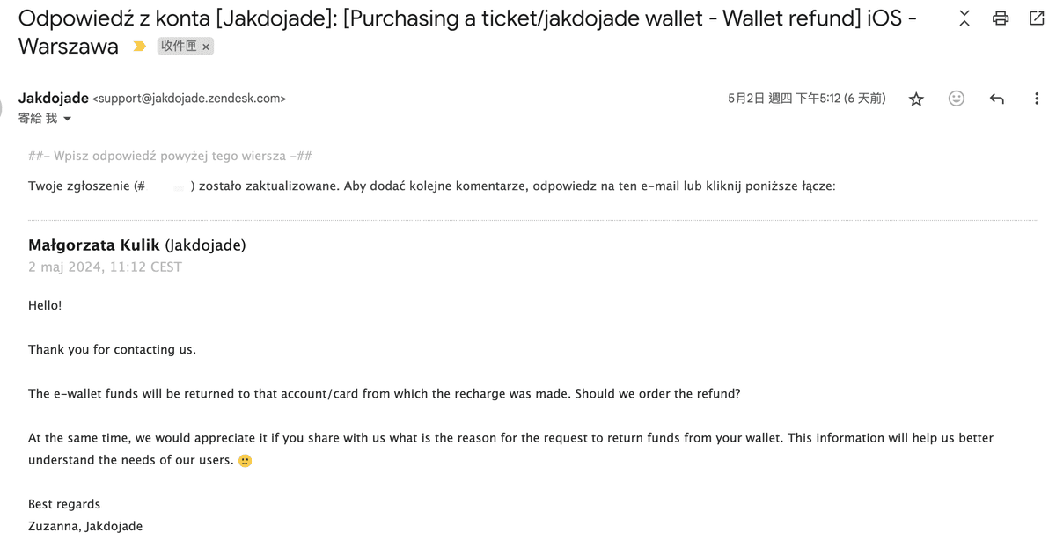Open the three-dot more options menu
This screenshot has height=555, width=1056.
click(1036, 99)
